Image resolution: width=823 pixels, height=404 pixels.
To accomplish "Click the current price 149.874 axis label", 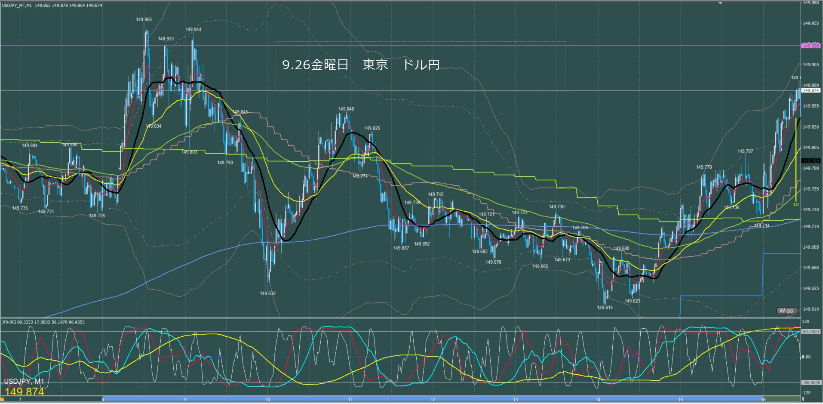I will click(811, 90).
